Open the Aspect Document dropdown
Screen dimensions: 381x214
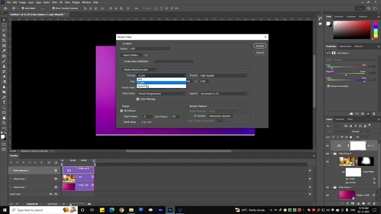(x=224, y=94)
